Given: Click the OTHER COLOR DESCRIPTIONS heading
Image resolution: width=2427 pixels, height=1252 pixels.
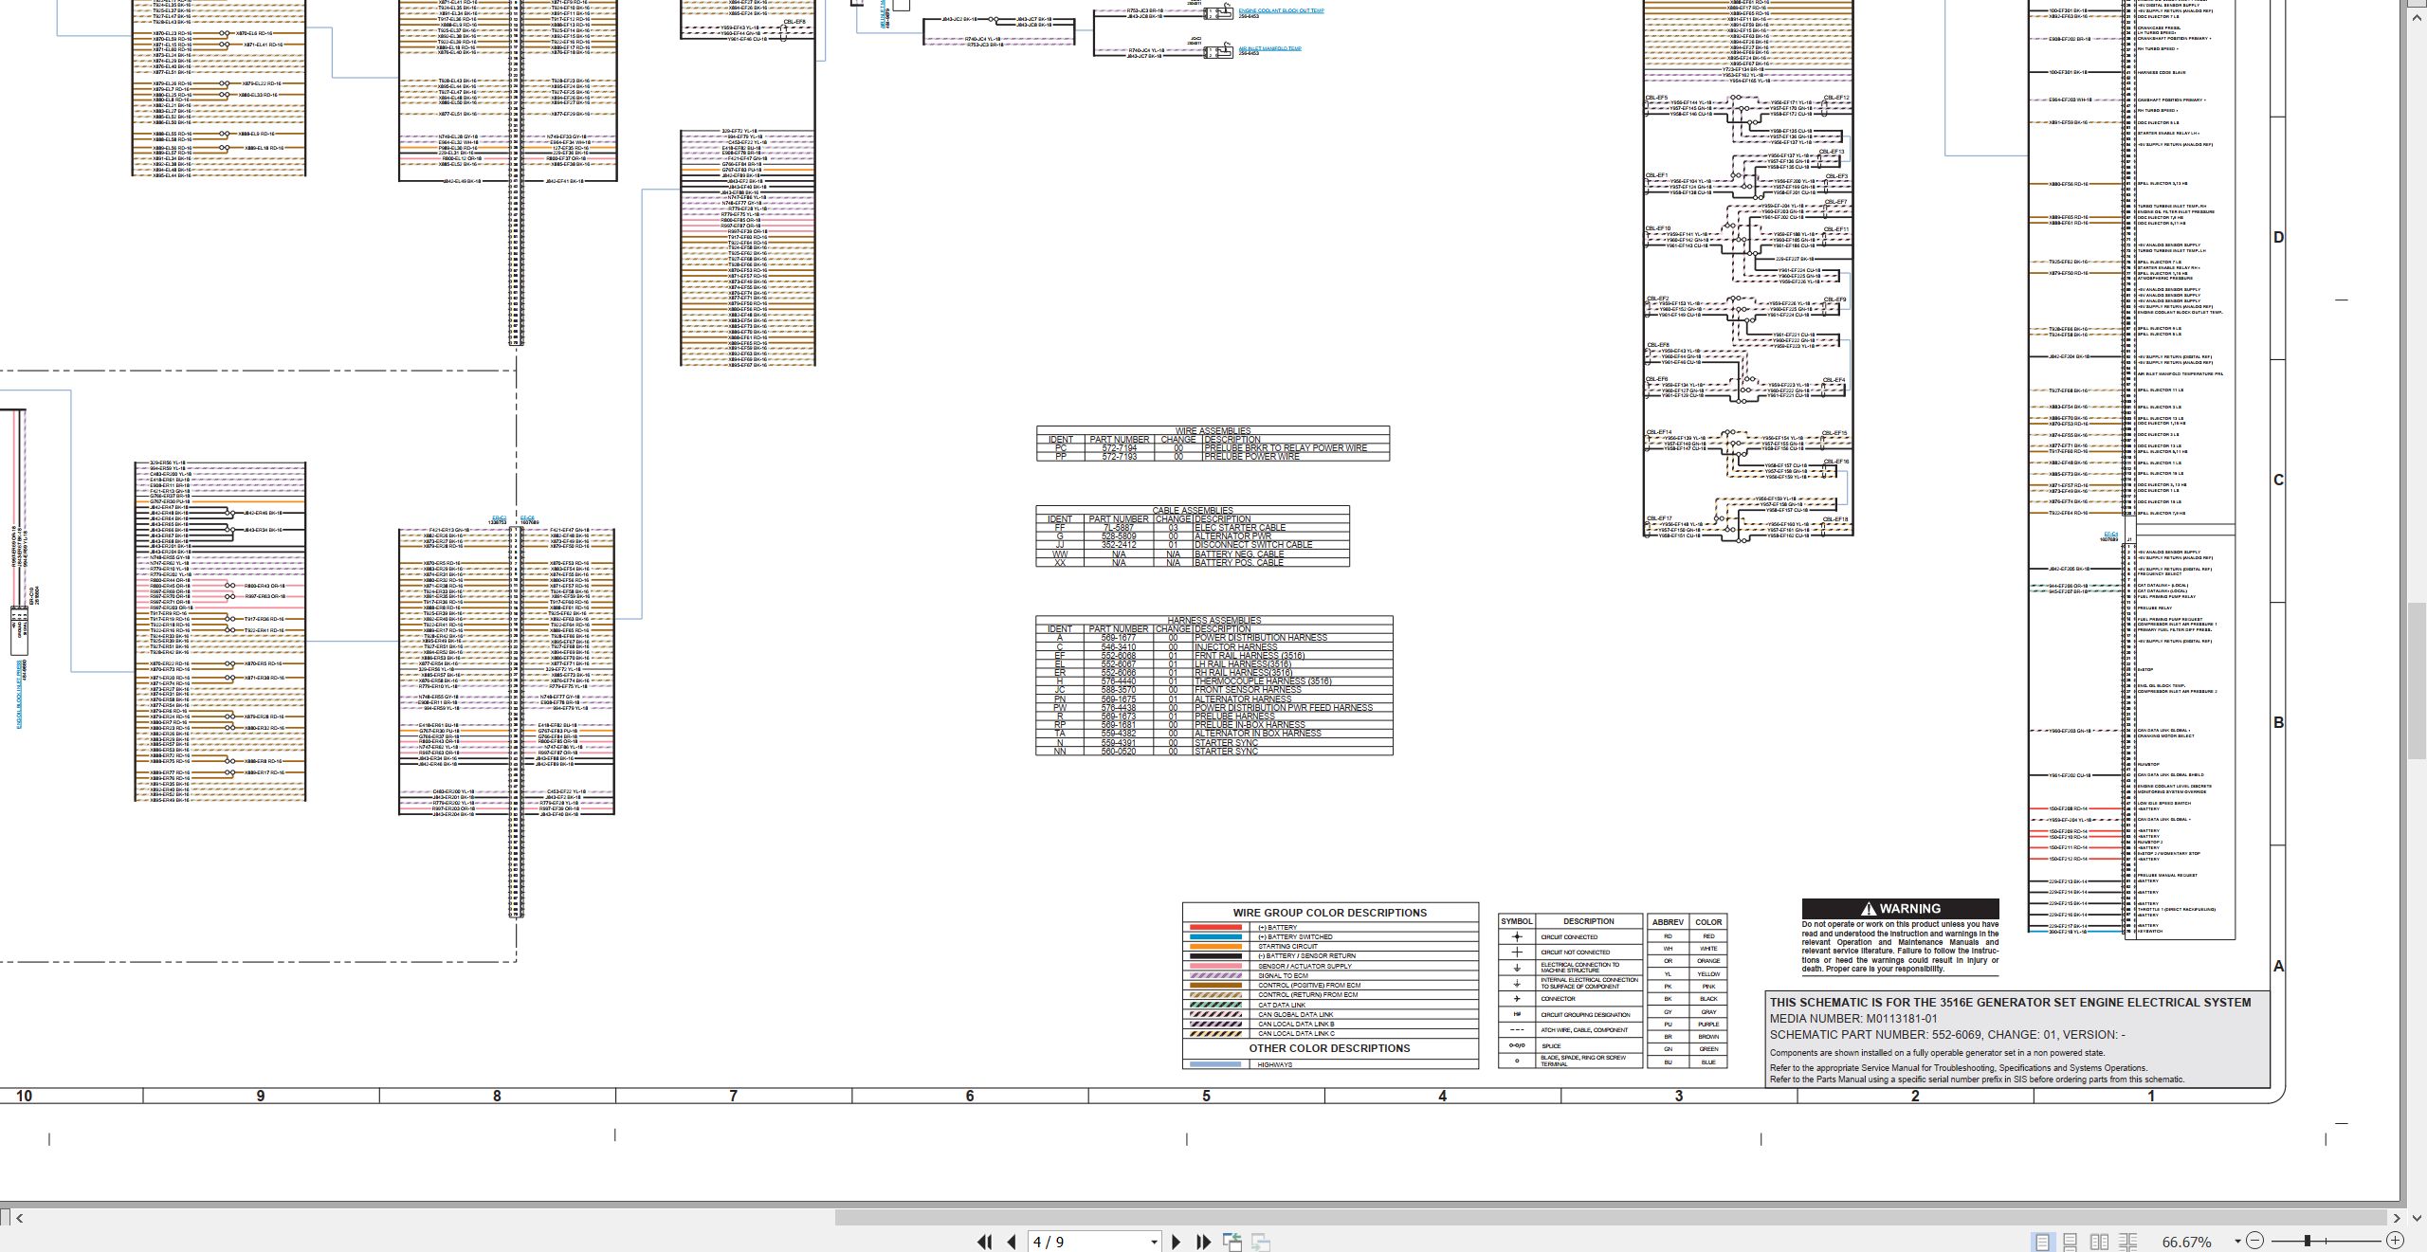Looking at the screenshot, I should coord(1329,1048).
